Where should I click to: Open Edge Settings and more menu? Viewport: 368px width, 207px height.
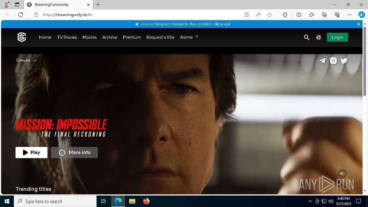(x=350, y=15)
